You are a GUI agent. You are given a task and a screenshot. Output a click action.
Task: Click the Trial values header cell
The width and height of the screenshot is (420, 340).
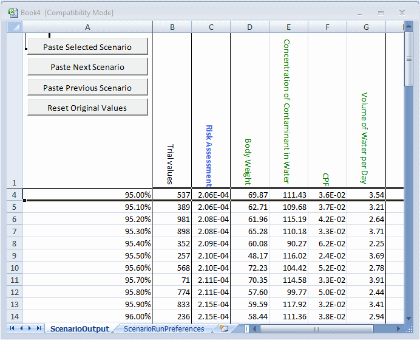tap(172, 110)
